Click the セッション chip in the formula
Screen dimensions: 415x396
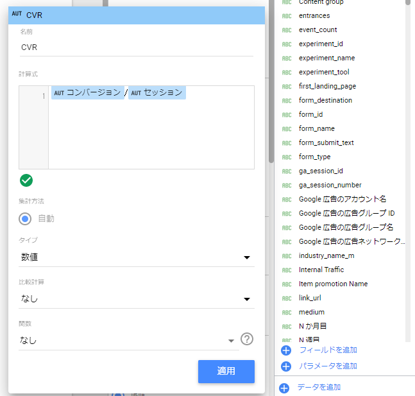(157, 93)
